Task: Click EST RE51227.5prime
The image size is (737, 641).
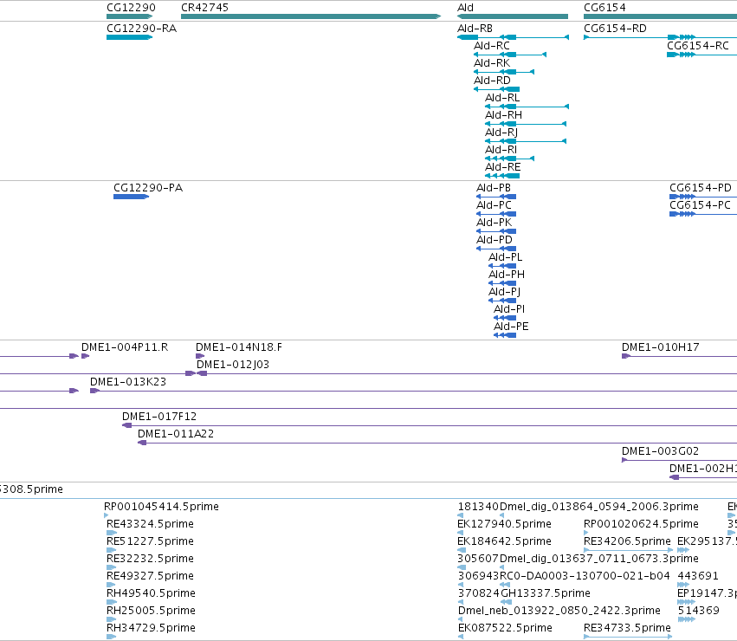Action: (x=150, y=541)
